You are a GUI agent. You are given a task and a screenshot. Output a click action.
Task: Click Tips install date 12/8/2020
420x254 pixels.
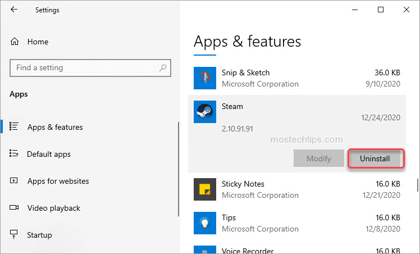pos(383,229)
